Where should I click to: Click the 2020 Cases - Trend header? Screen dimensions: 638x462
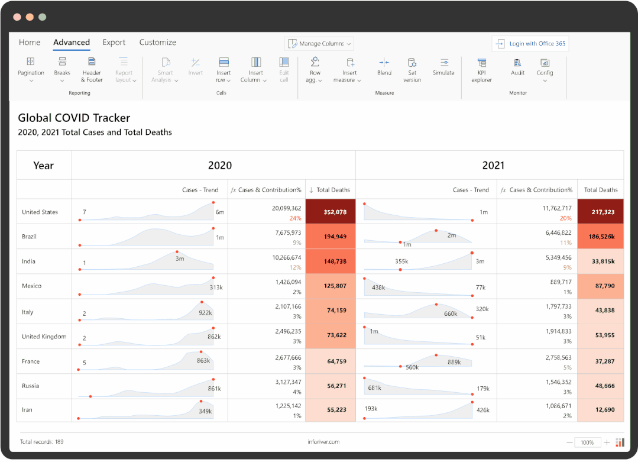pyautogui.click(x=200, y=190)
